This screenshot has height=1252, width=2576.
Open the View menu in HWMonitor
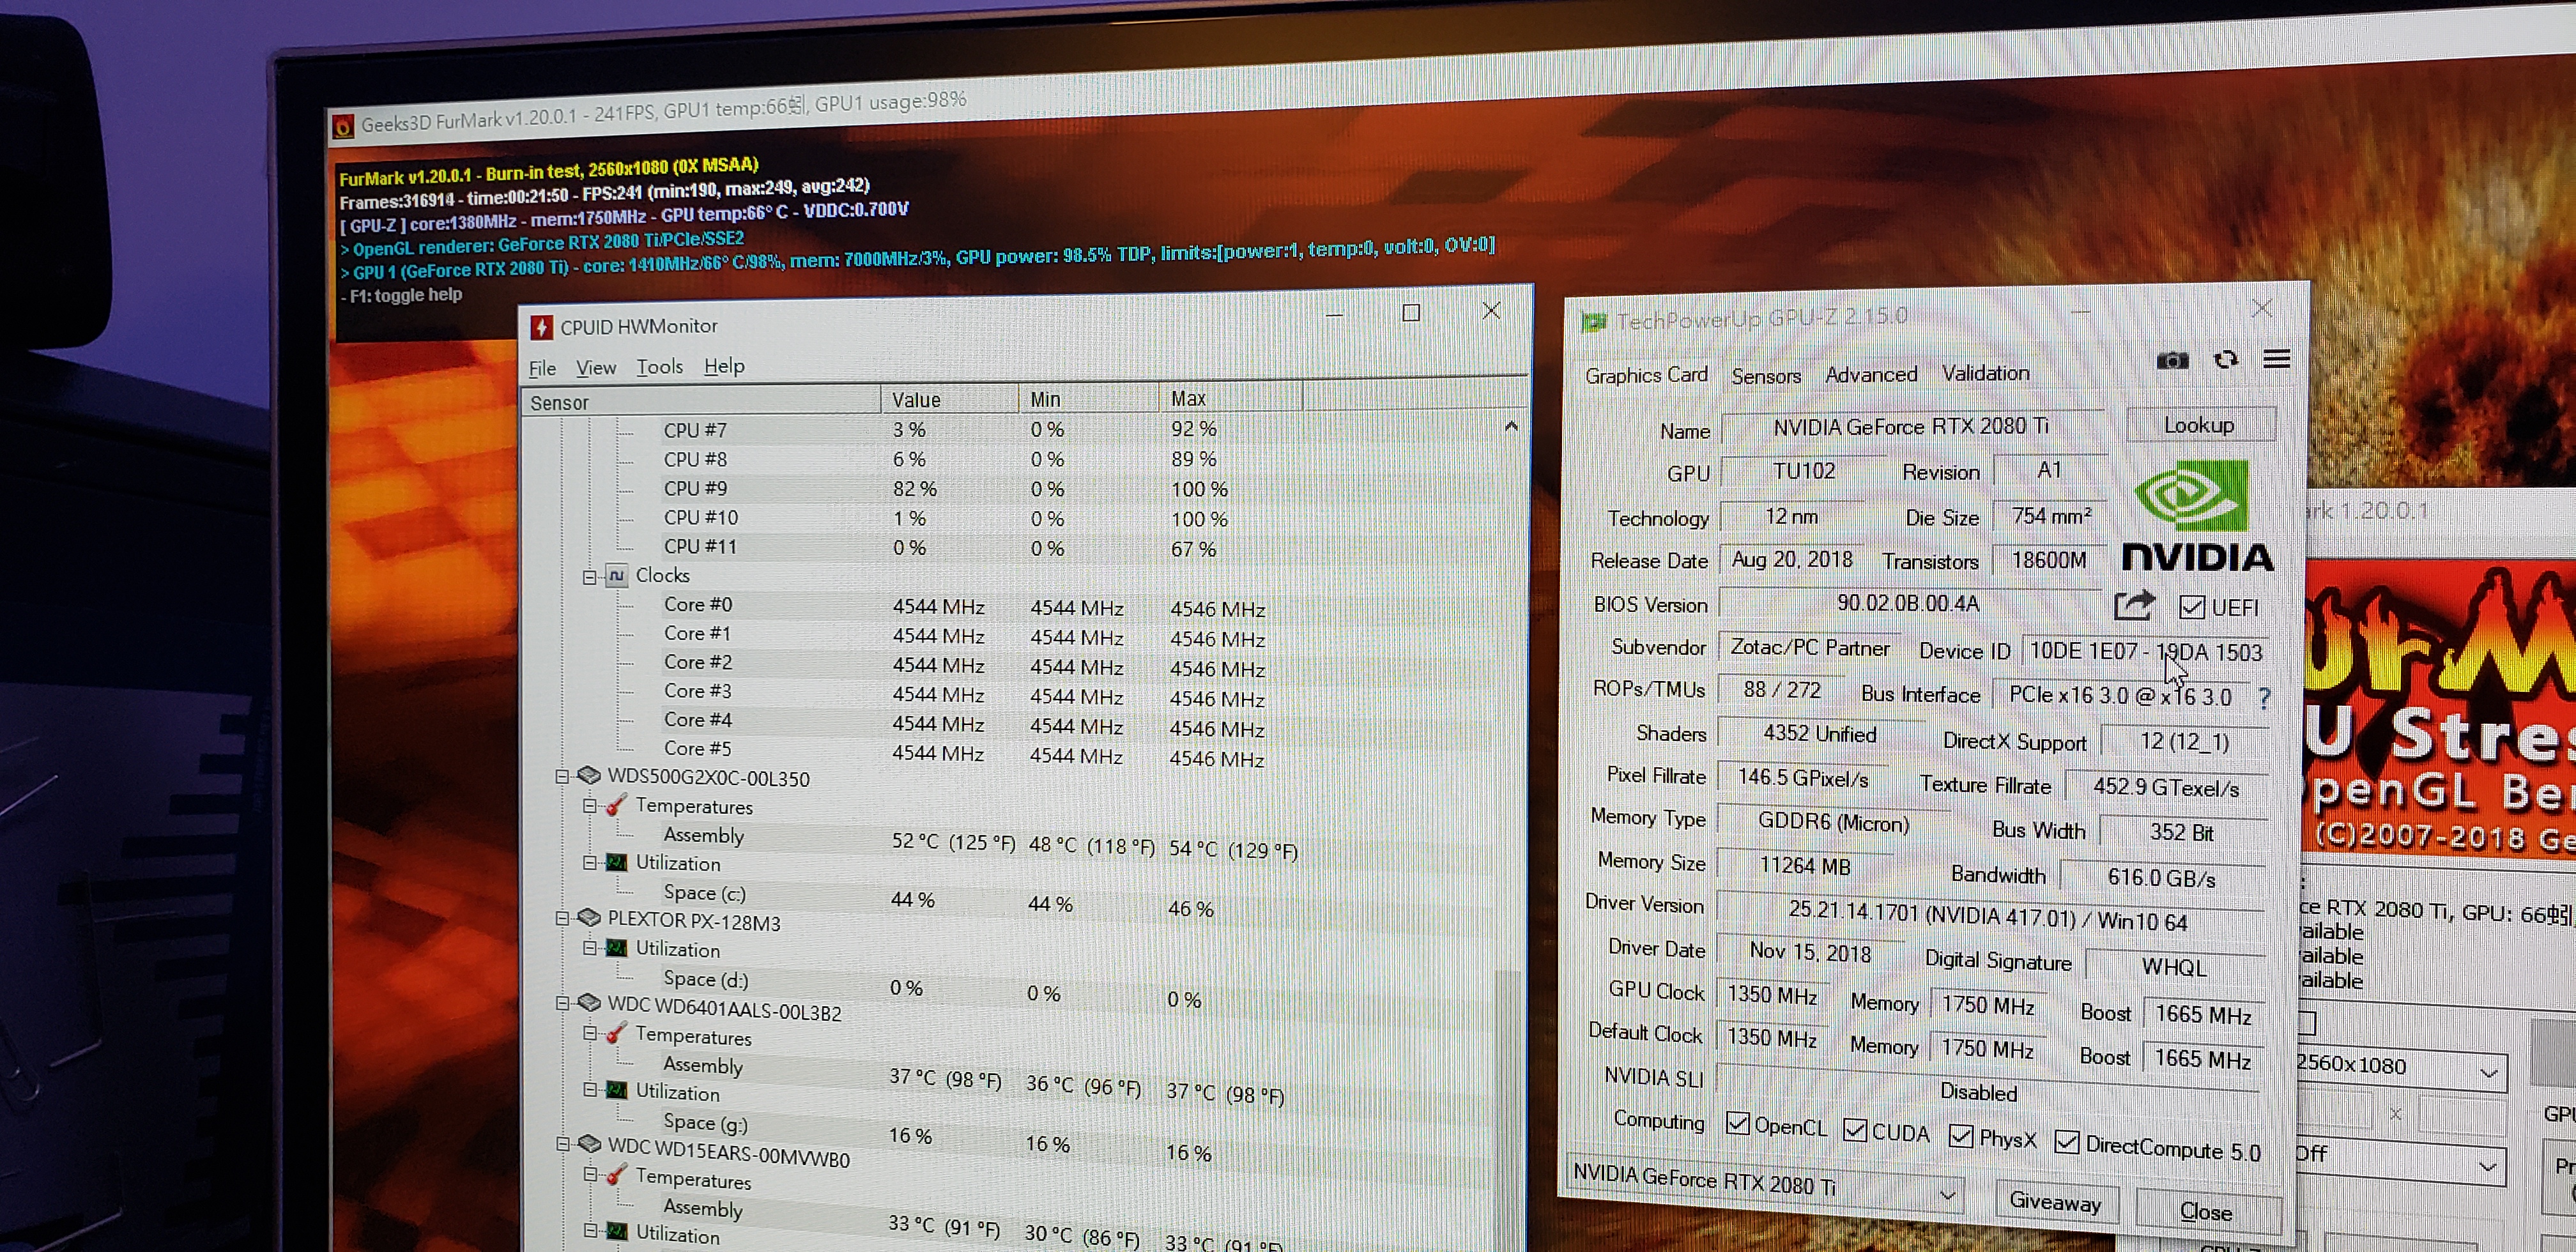point(596,368)
